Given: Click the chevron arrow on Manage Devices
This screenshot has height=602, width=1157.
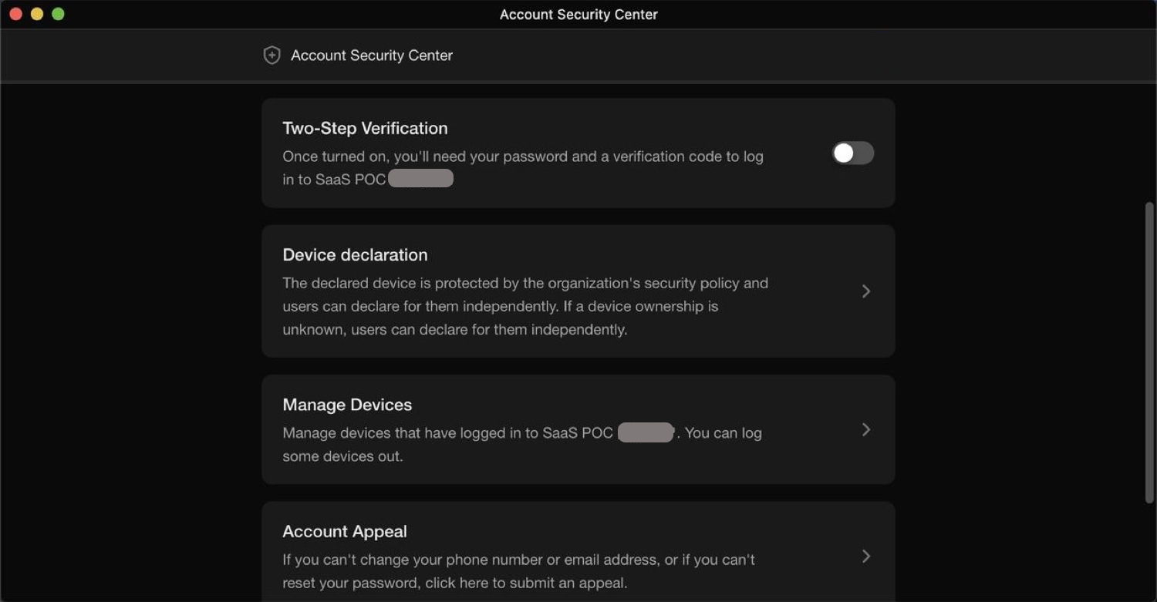Looking at the screenshot, I should [865, 429].
